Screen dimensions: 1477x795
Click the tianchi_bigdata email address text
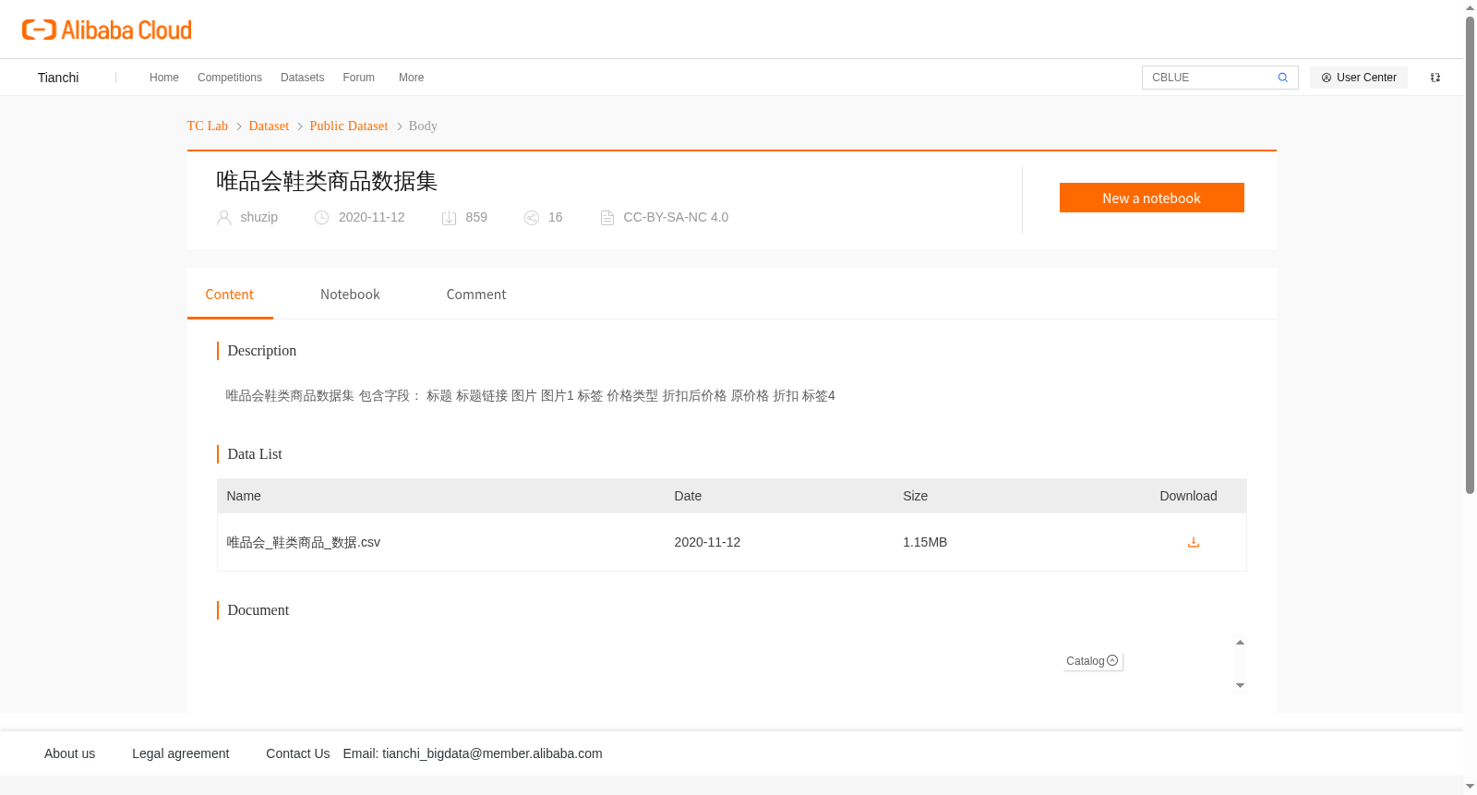click(x=492, y=753)
